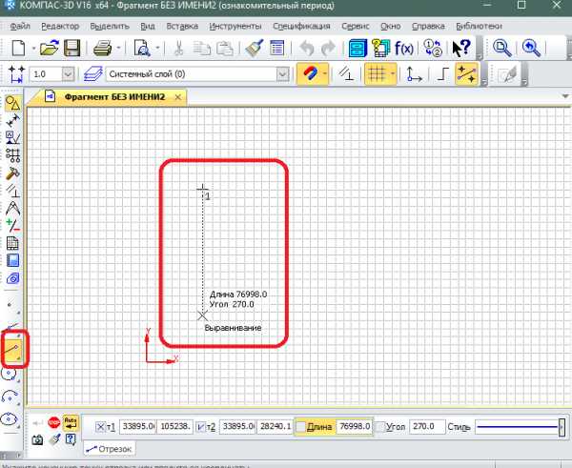Paste from clipboard
The height and width of the screenshot is (468, 572).
(x=225, y=48)
